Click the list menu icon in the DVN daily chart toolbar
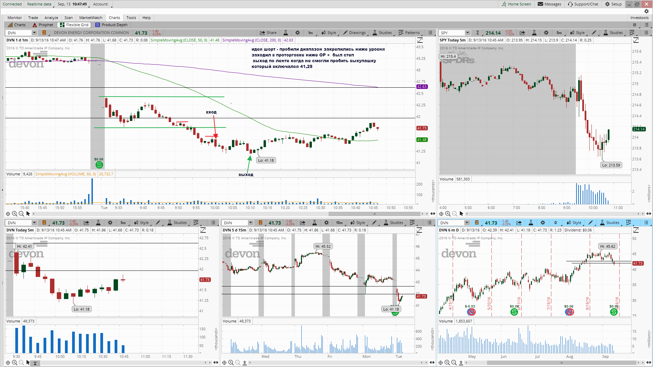 pos(646,223)
